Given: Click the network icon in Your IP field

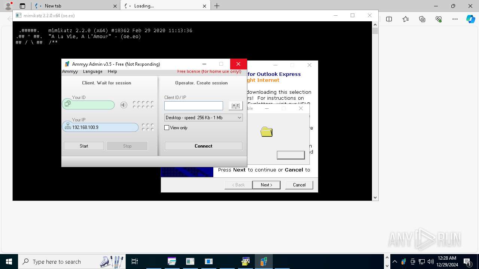Looking at the screenshot, I should pos(68,126).
